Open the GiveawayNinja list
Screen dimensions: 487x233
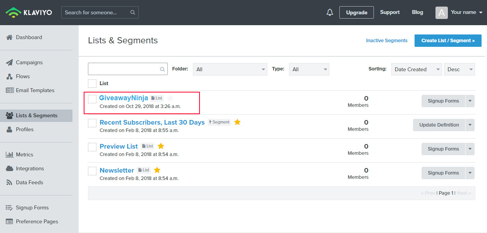click(124, 98)
